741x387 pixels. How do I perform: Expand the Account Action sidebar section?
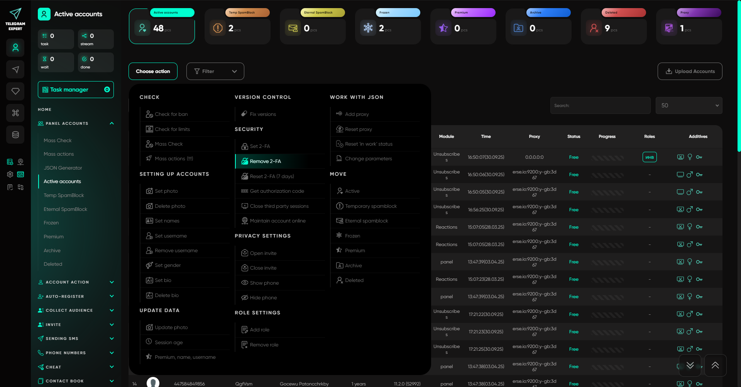tap(76, 282)
